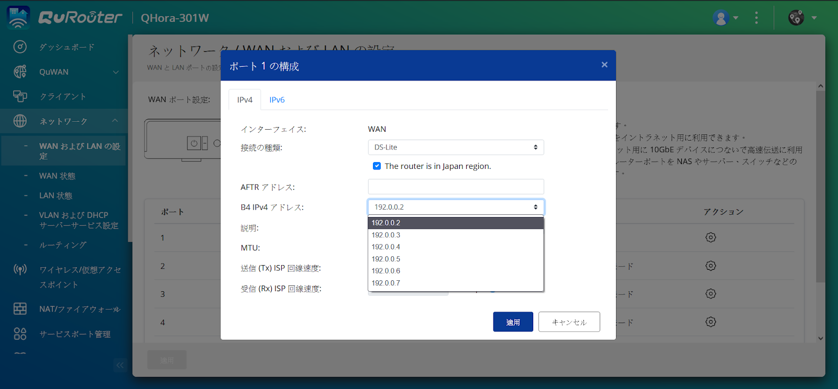Image resolution: width=838 pixels, height=389 pixels.
Task: Click the 適用 apply button in dialog
Action: click(513, 322)
